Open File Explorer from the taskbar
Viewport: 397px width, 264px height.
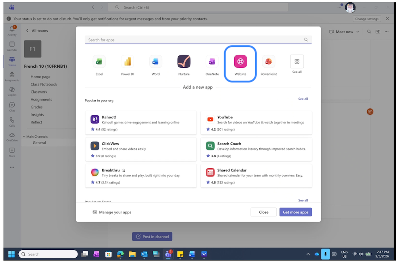click(x=132, y=254)
